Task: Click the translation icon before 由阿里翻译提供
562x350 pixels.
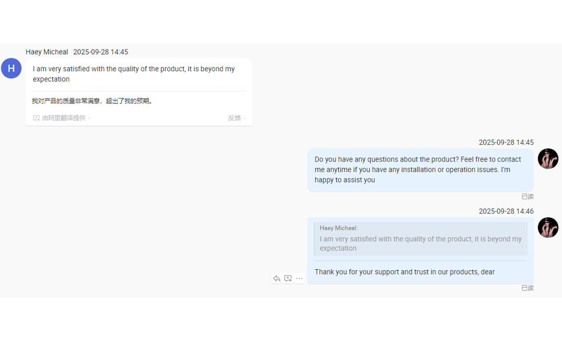Action: (36, 118)
